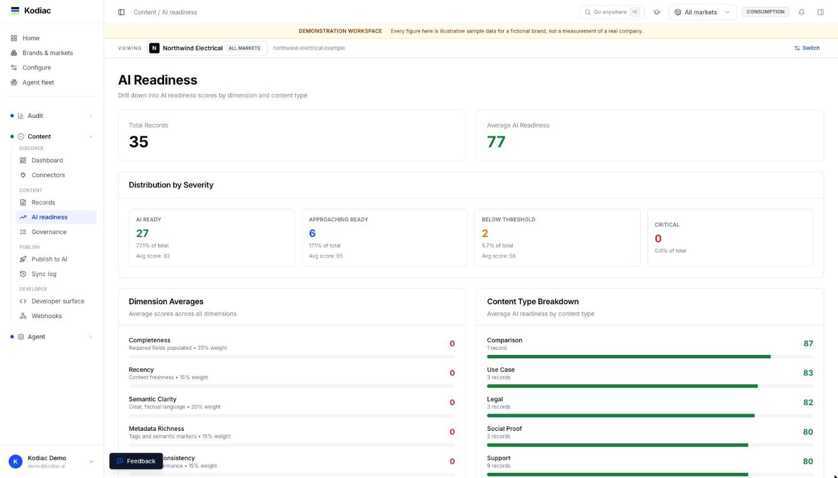
Task: Open the Kodiac Demo account menu
Action: 52,461
